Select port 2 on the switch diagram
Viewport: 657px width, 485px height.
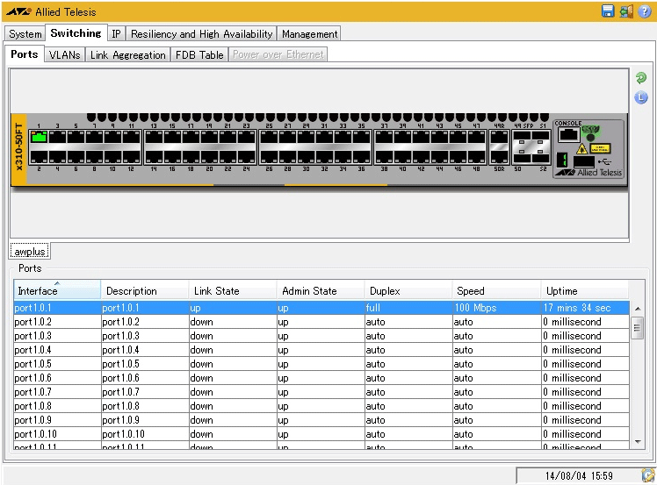[39, 157]
